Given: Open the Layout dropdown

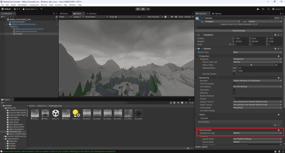Looking at the screenshot, I should pyautogui.click(x=278, y=9).
